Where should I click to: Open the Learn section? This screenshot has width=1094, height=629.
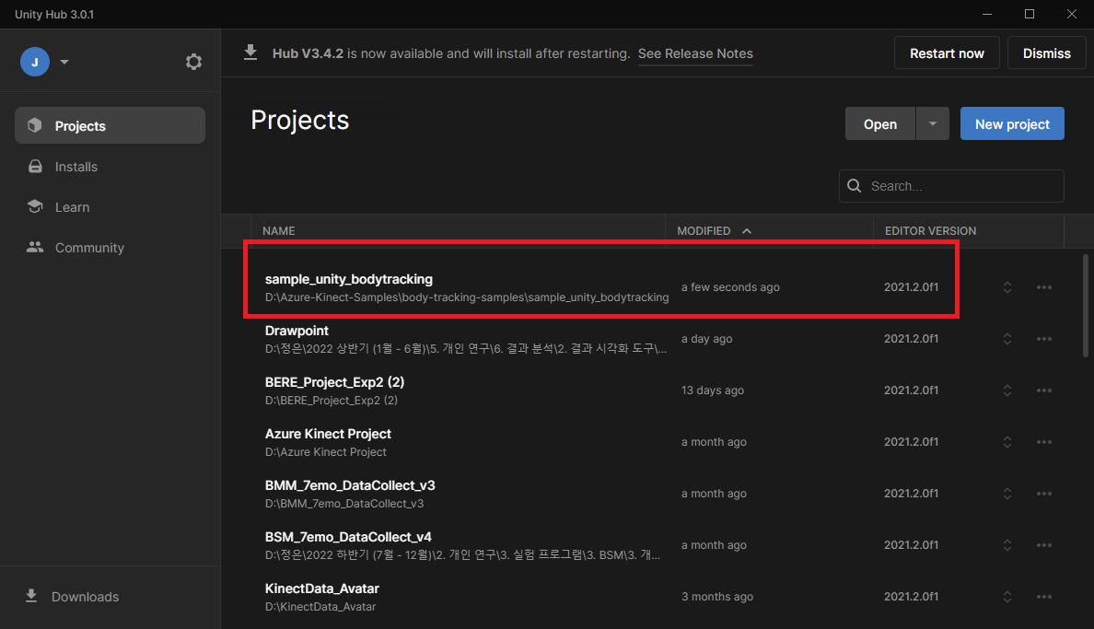111,206
